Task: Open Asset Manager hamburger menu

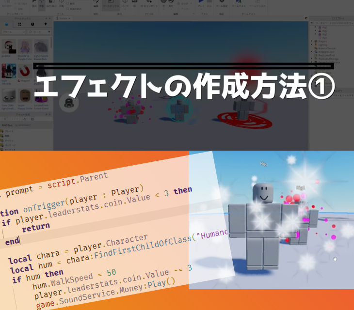Action: pos(5,119)
